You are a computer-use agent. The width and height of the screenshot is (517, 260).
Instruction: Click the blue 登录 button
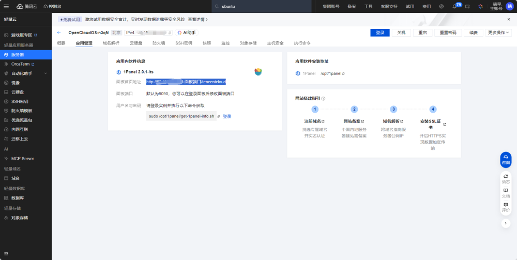click(380, 33)
